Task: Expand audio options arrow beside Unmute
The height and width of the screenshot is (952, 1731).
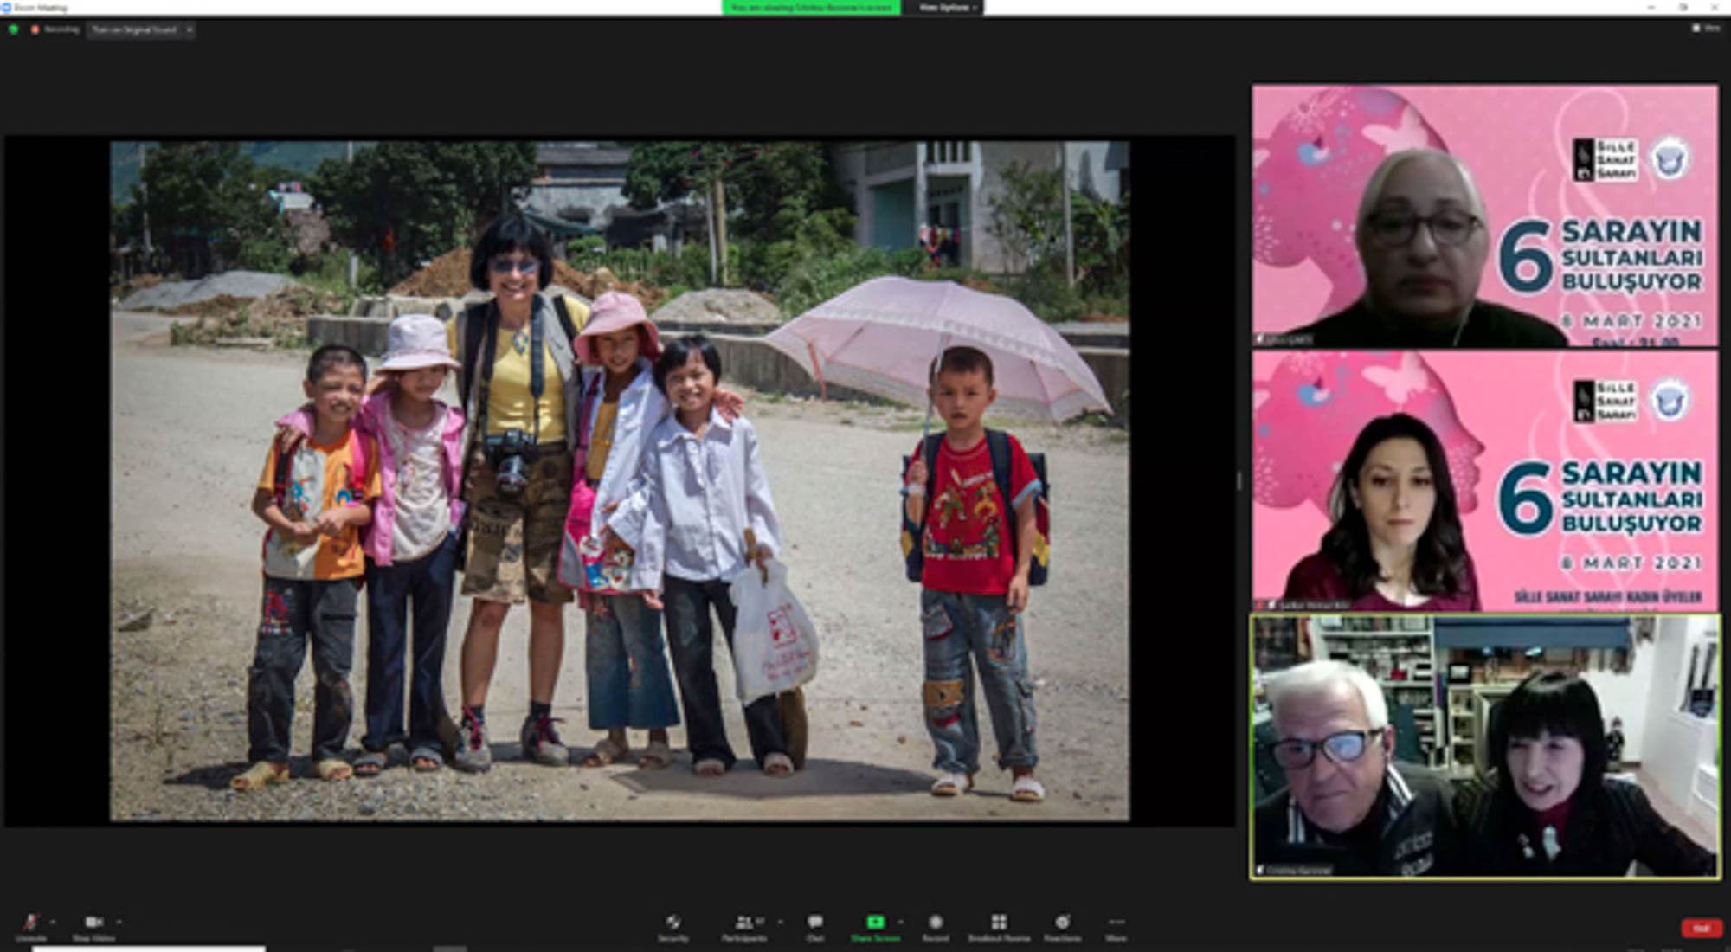Action: [53, 922]
